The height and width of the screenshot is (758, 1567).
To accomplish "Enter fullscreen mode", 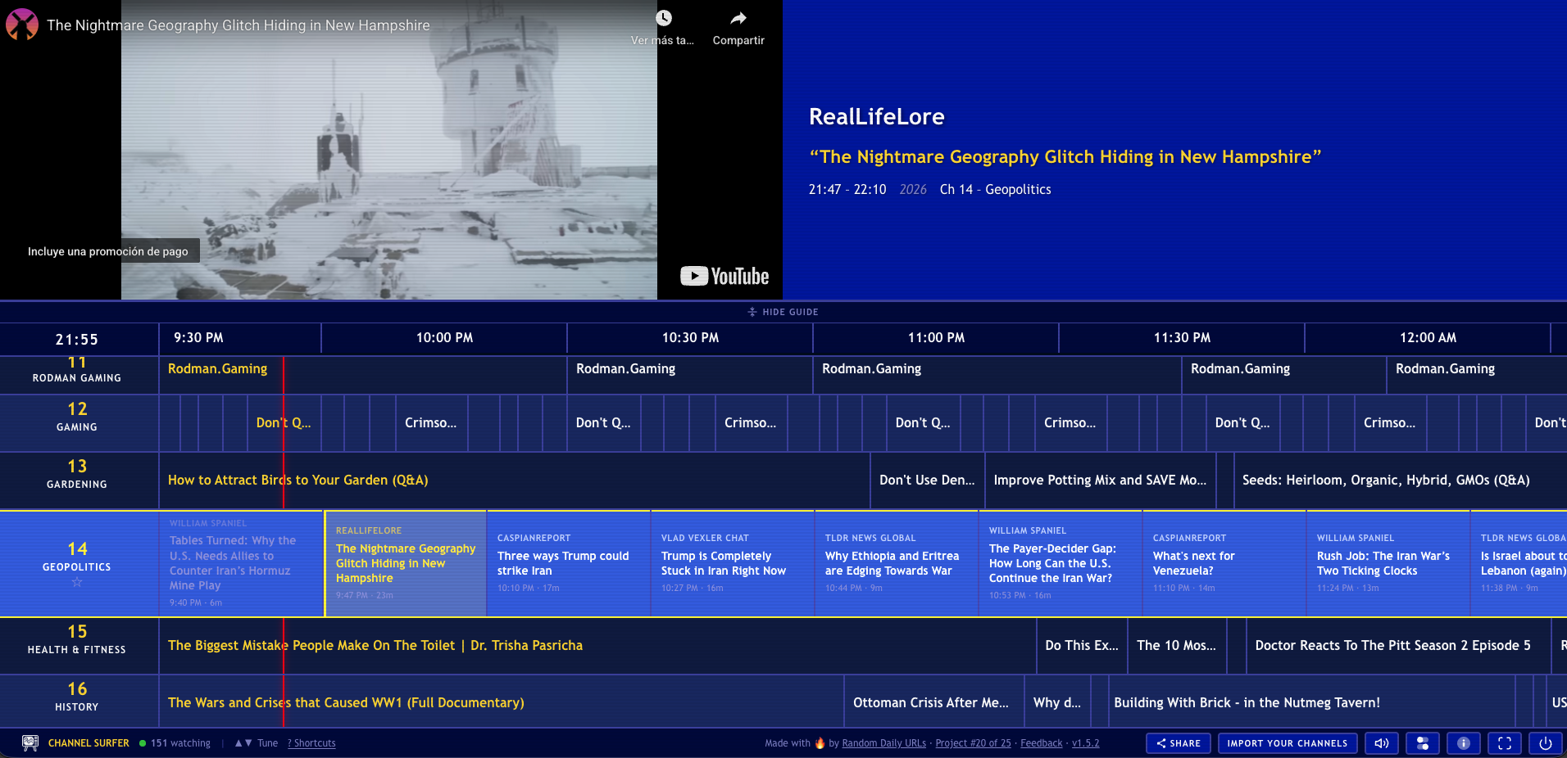I will 1505,743.
